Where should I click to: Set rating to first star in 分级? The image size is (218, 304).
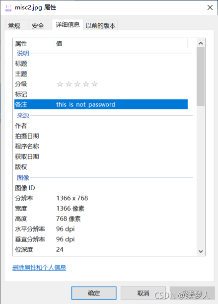pos(60,84)
